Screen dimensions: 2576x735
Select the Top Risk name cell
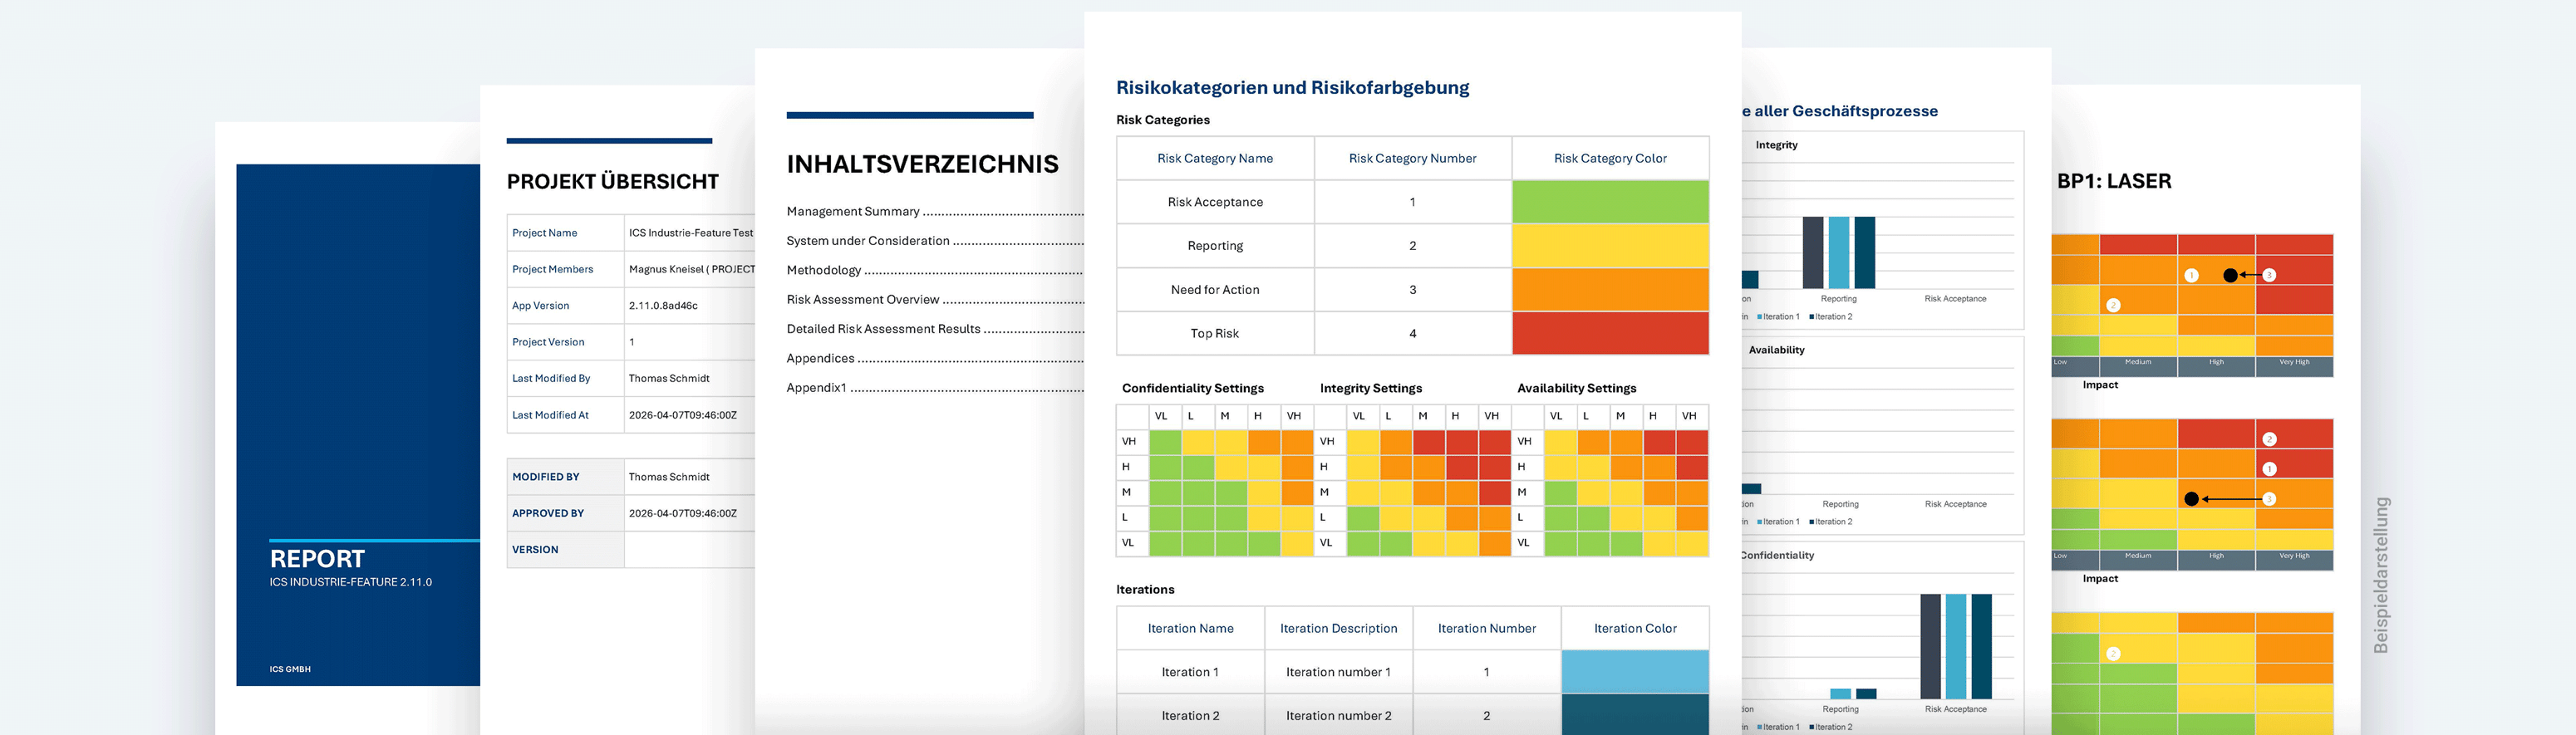coord(1215,333)
